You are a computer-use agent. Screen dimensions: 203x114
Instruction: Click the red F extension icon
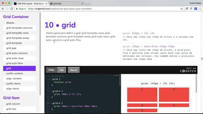191,9
